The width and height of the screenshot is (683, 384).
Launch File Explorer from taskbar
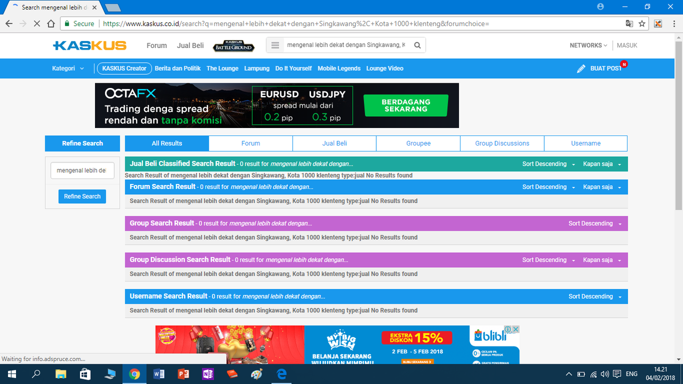tap(61, 374)
